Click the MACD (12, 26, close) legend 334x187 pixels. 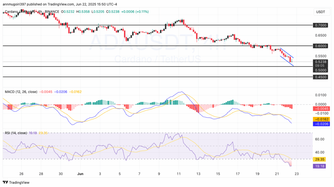click(21, 92)
